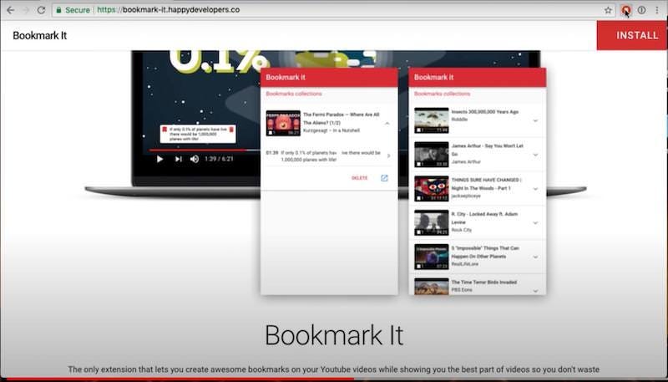Click the red DELETE button in the popup

click(x=360, y=178)
